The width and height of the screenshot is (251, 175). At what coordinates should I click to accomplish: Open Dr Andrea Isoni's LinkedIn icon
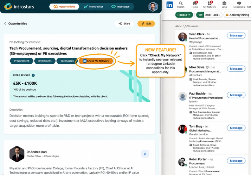[x=145, y=154]
